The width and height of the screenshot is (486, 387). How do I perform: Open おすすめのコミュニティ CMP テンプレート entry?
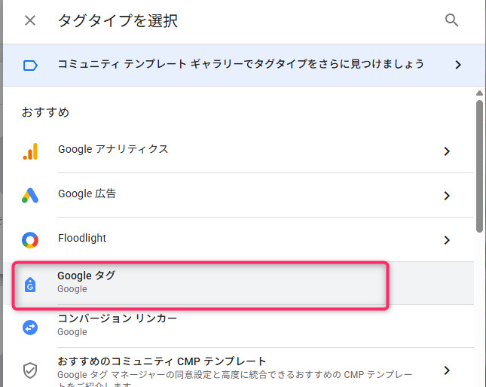tap(162, 362)
